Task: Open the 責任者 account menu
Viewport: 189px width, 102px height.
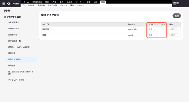Action: click(176, 3)
